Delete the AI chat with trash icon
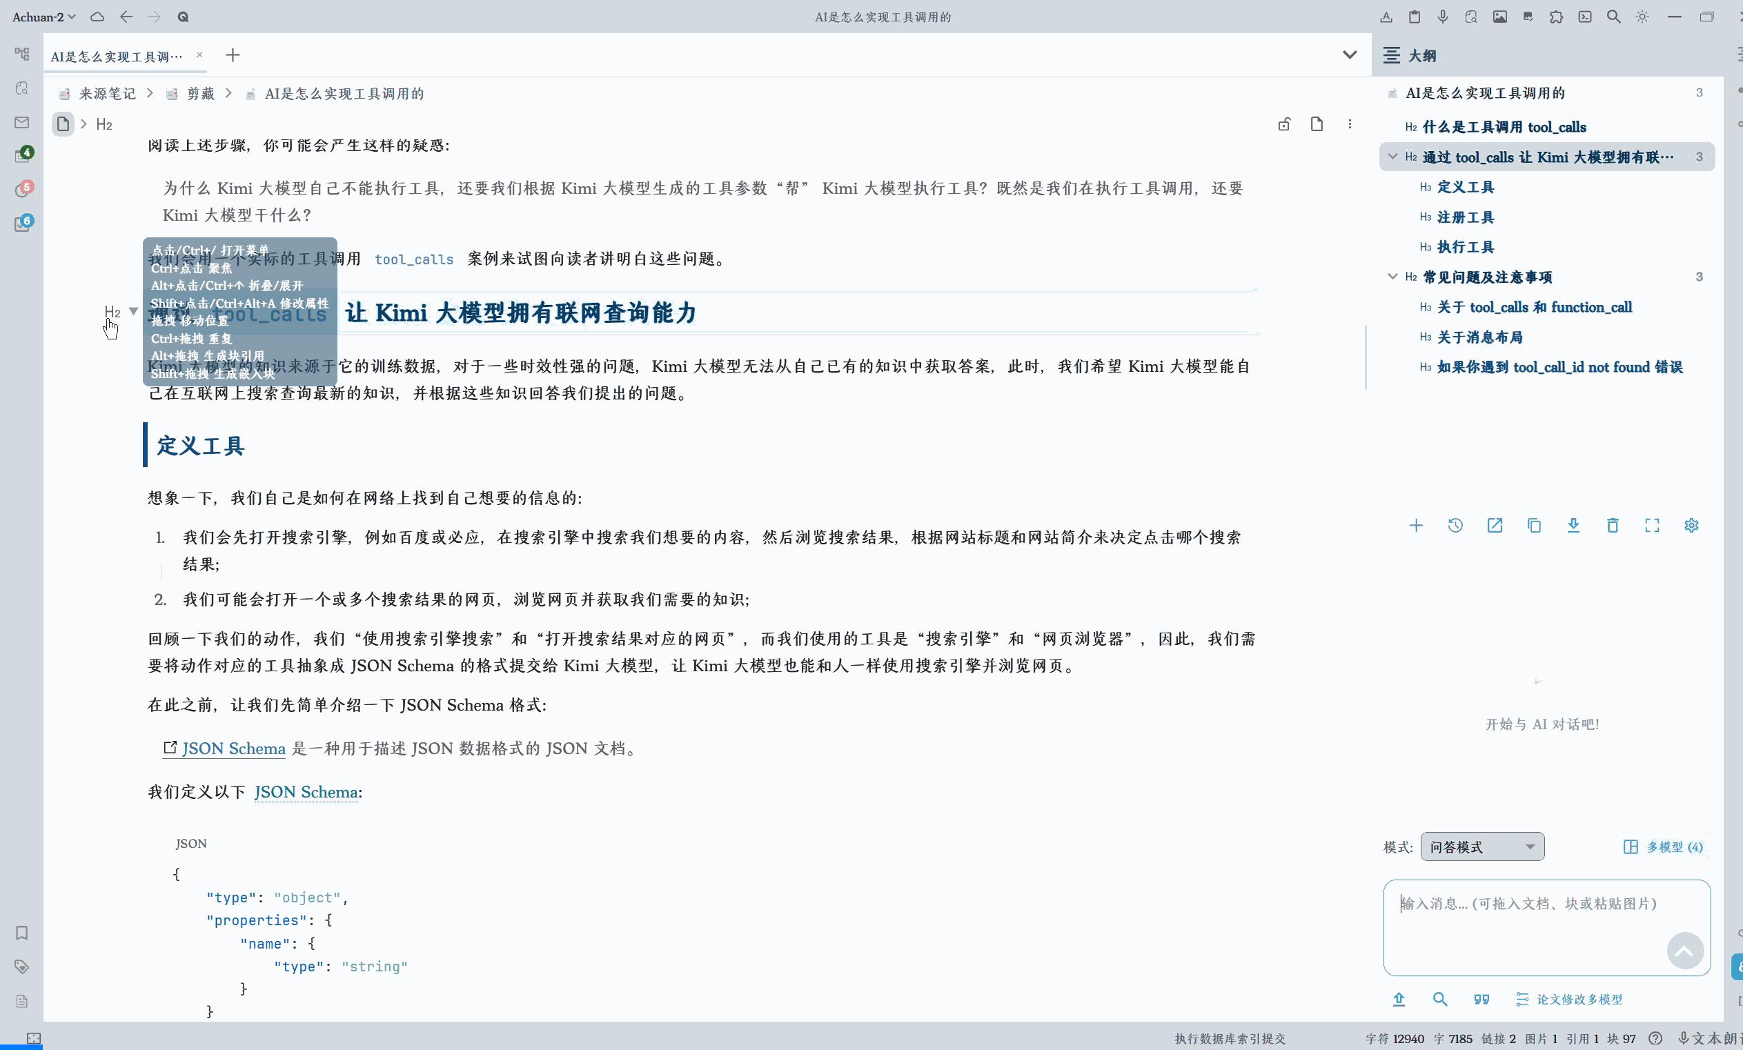Viewport: 1743px width, 1050px height. (x=1612, y=526)
